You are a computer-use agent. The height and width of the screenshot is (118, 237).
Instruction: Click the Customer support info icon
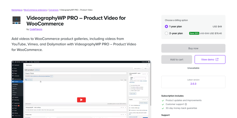[186, 104]
